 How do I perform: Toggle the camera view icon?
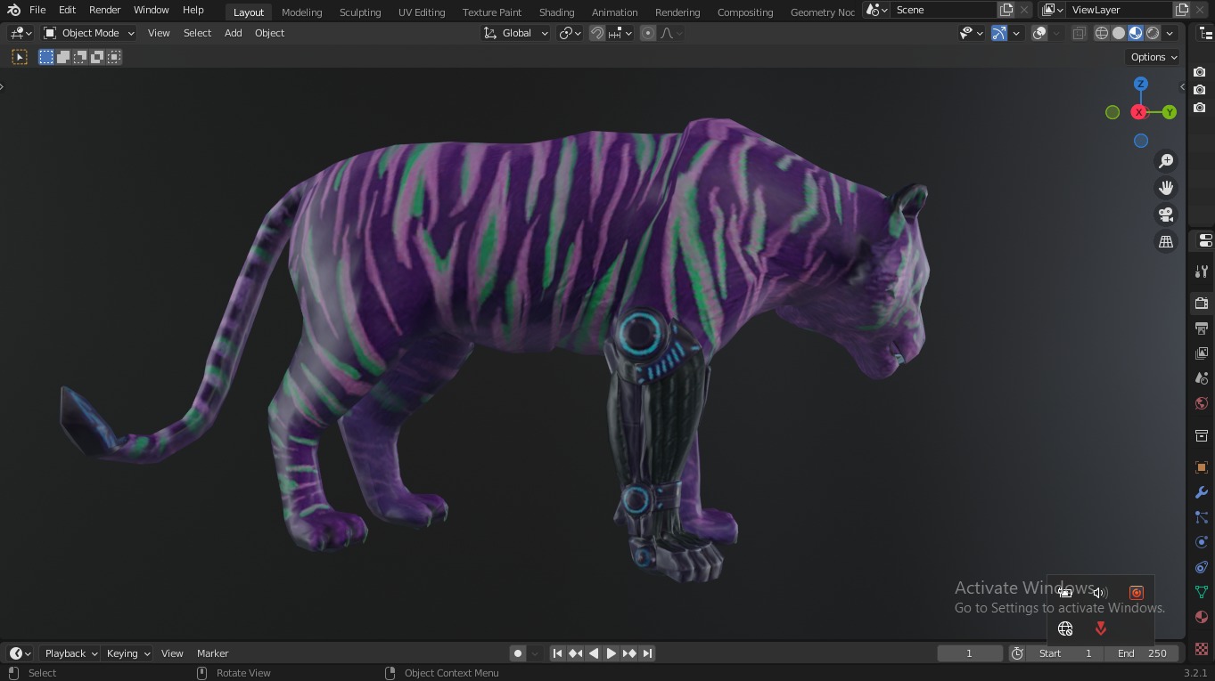point(1166,215)
